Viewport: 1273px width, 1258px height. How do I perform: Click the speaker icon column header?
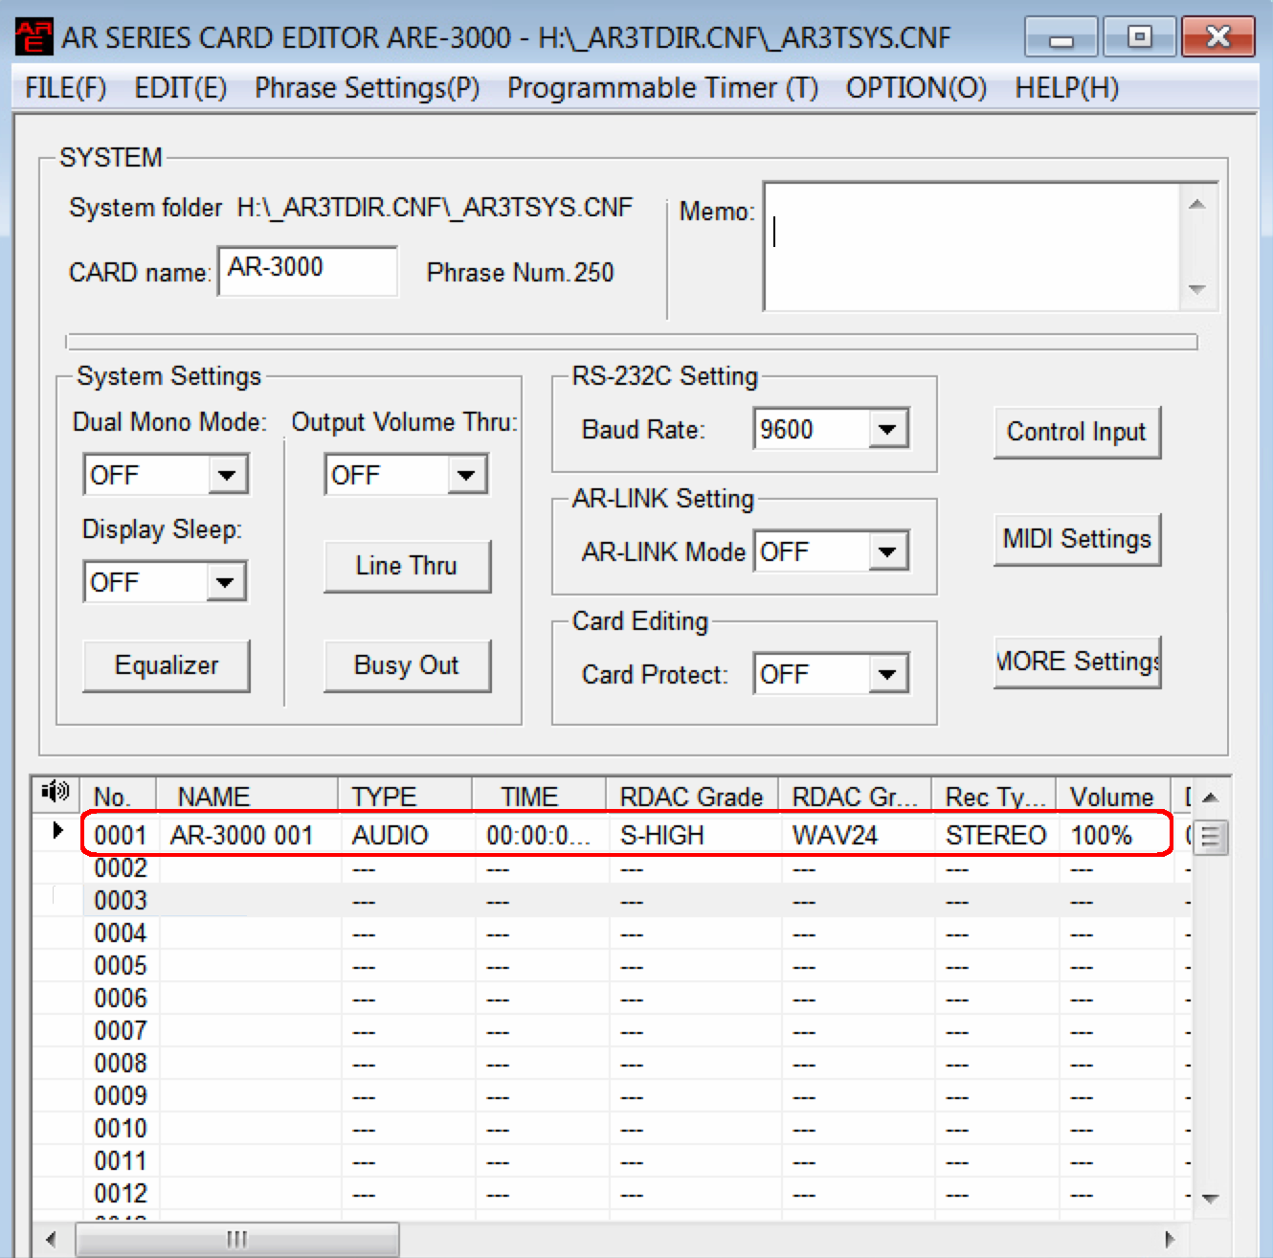point(56,793)
